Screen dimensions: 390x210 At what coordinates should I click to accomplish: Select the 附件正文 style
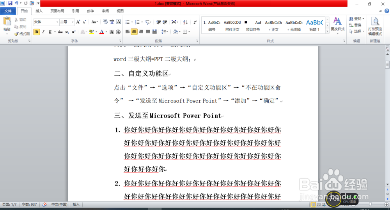(232, 26)
